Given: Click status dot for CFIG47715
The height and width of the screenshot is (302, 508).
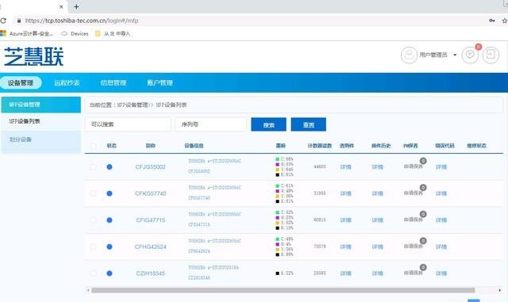Looking at the screenshot, I should (x=110, y=220).
